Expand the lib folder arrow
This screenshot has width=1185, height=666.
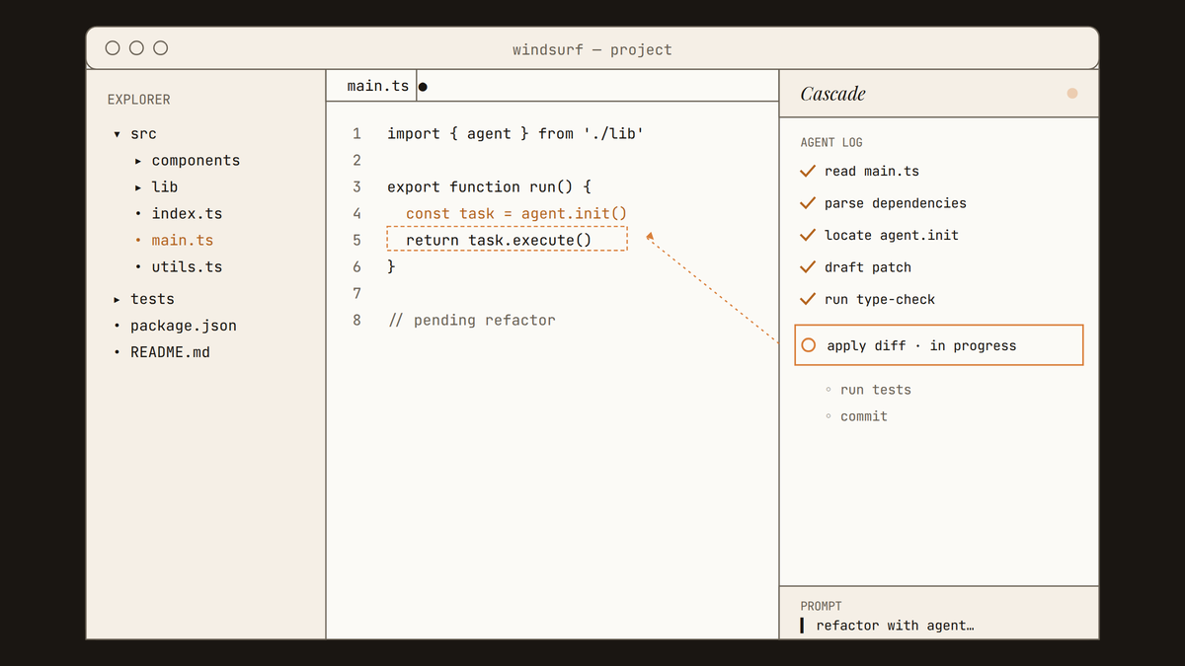click(x=138, y=187)
